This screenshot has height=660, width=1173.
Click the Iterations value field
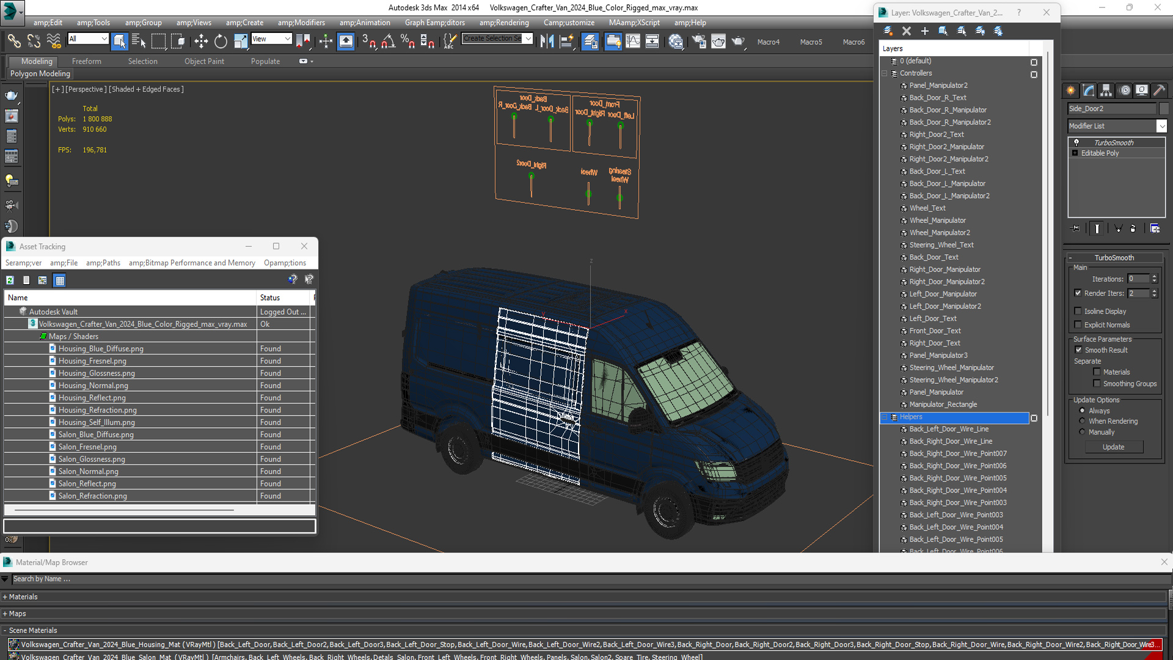pyautogui.click(x=1138, y=279)
